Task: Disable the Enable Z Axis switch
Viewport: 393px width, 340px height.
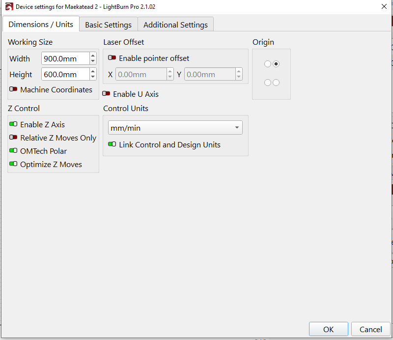Action: [x=13, y=124]
